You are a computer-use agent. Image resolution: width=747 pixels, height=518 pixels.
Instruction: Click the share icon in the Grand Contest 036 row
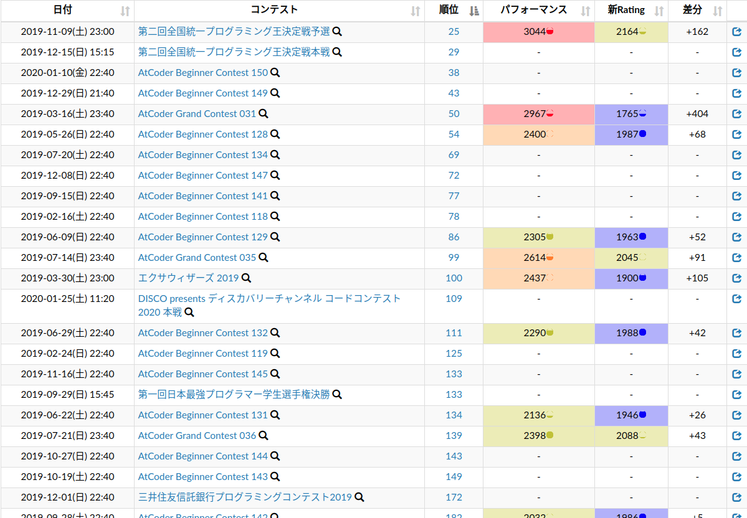pos(736,436)
